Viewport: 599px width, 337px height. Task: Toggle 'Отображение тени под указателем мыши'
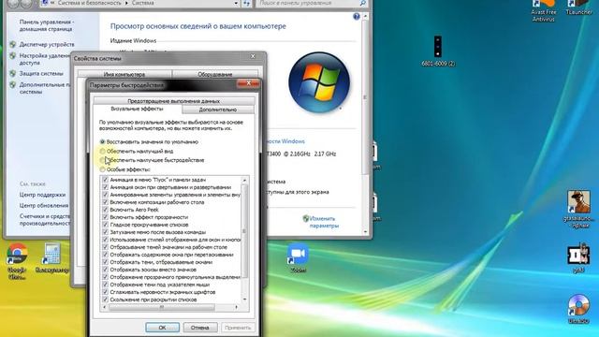[106, 285]
